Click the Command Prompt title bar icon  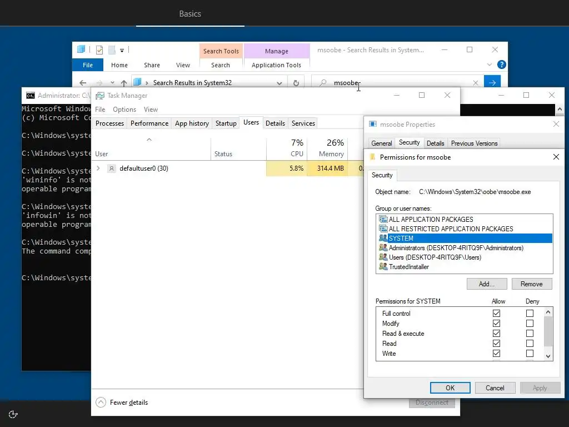coord(31,96)
